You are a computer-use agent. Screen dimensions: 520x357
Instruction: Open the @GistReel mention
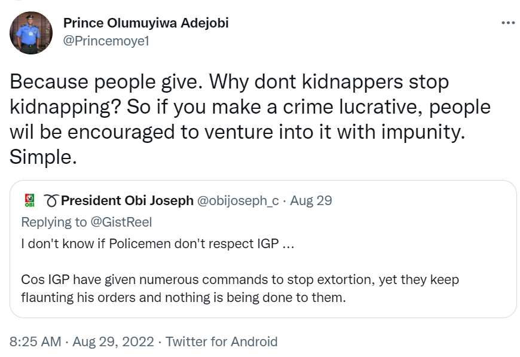[121, 222]
